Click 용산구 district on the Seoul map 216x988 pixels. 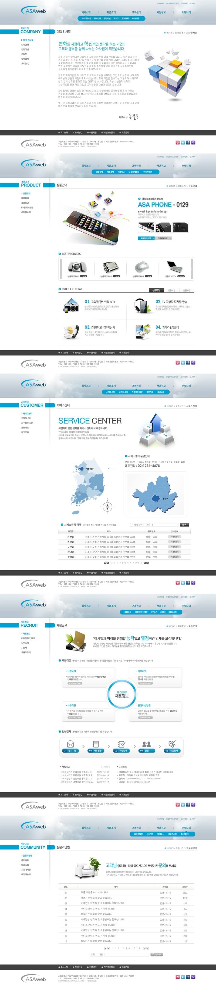tap(156, 498)
